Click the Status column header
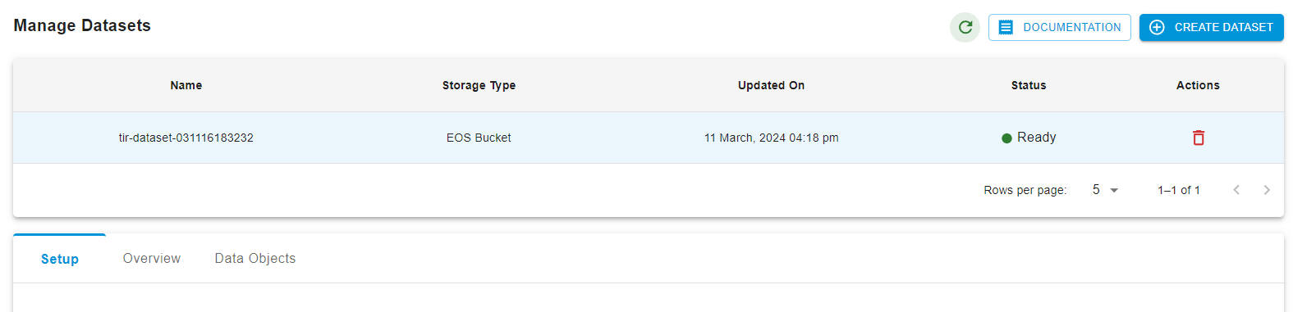This screenshot has width=1293, height=312. pos(1029,85)
